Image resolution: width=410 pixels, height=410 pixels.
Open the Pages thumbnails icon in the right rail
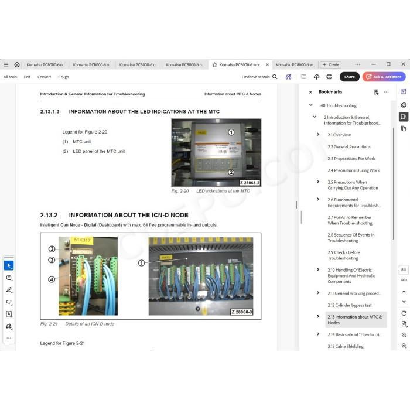pyautogui.click(x=404, y=128)
